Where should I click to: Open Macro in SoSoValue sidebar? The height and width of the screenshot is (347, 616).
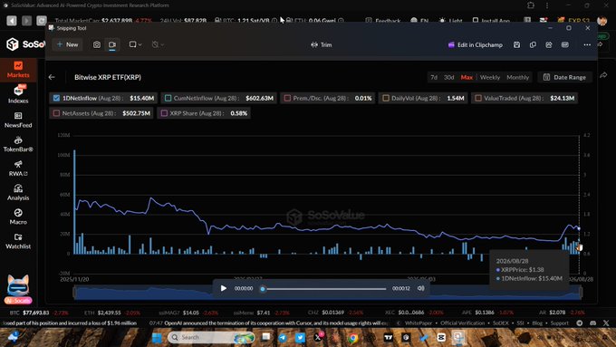coord(18,217)
